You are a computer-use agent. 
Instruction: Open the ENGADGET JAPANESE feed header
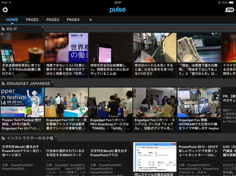(x=27, y=84)
